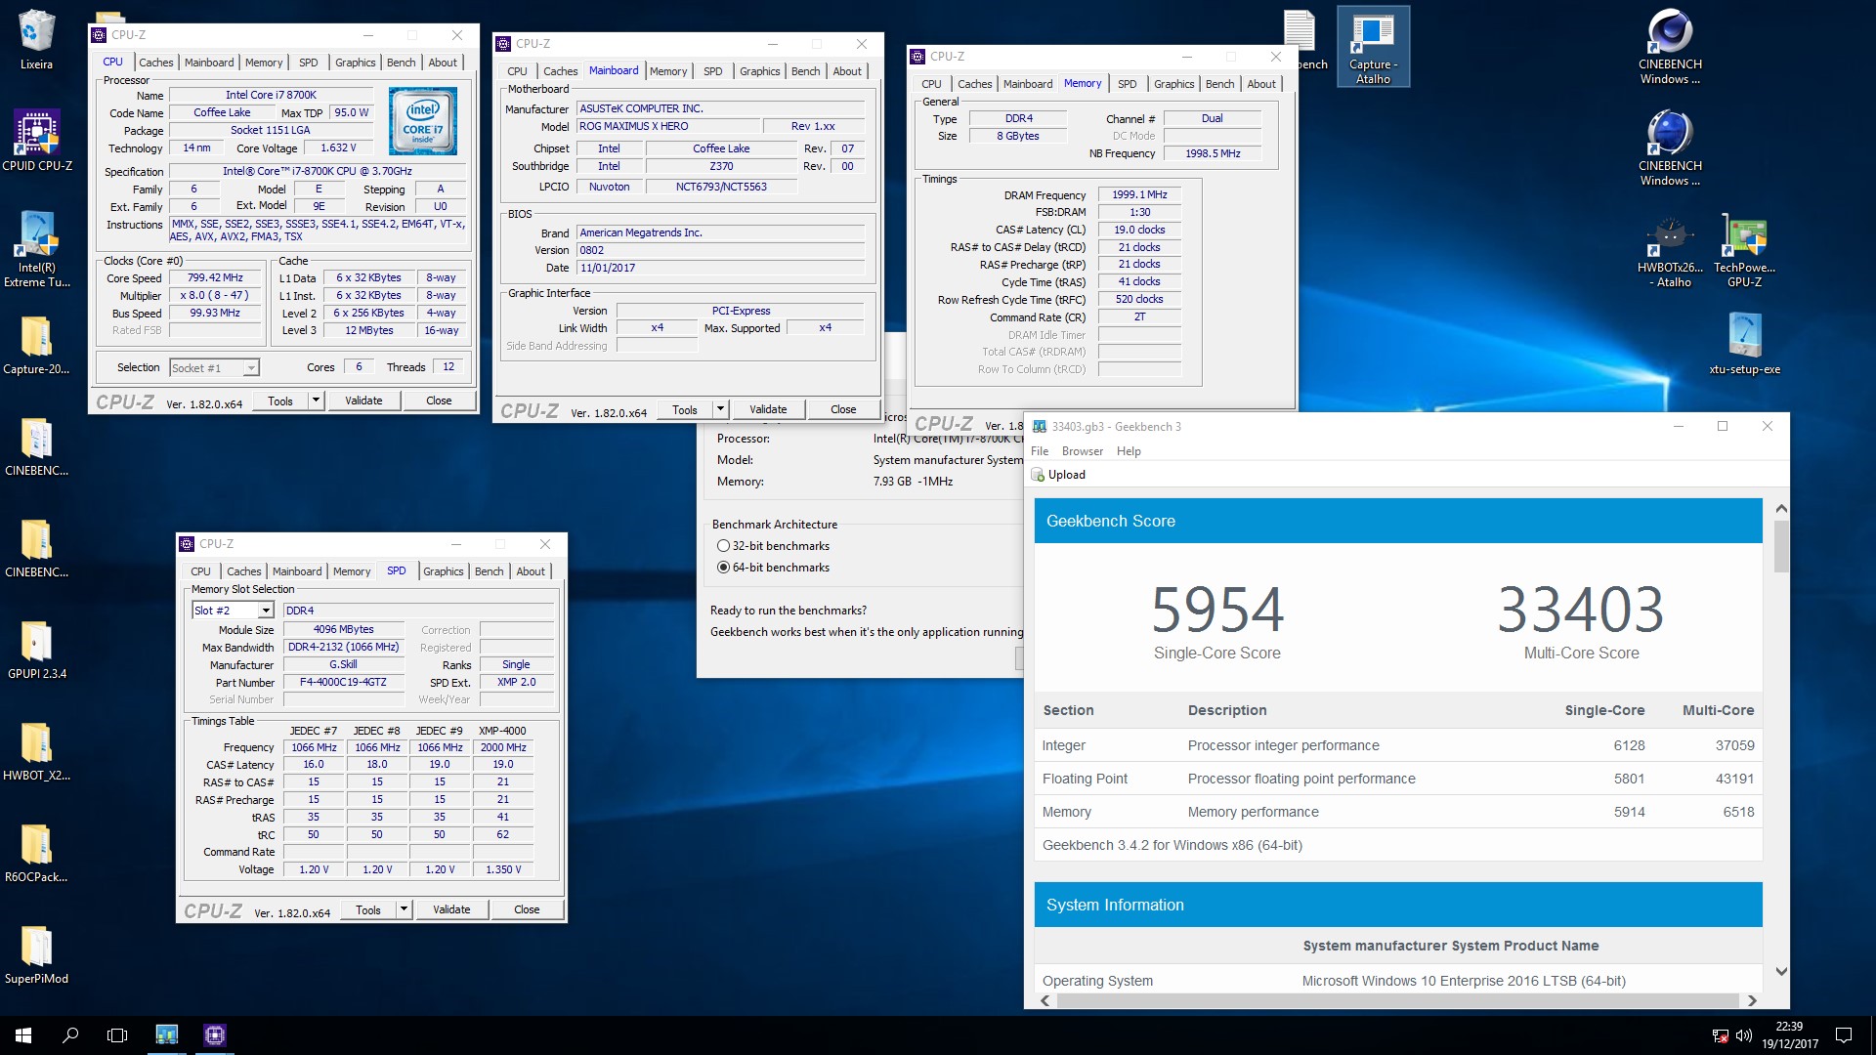Open taskbar search magnifier icon
The width and height of the screenshot is (1876, 1055).
click(70, 1034)
